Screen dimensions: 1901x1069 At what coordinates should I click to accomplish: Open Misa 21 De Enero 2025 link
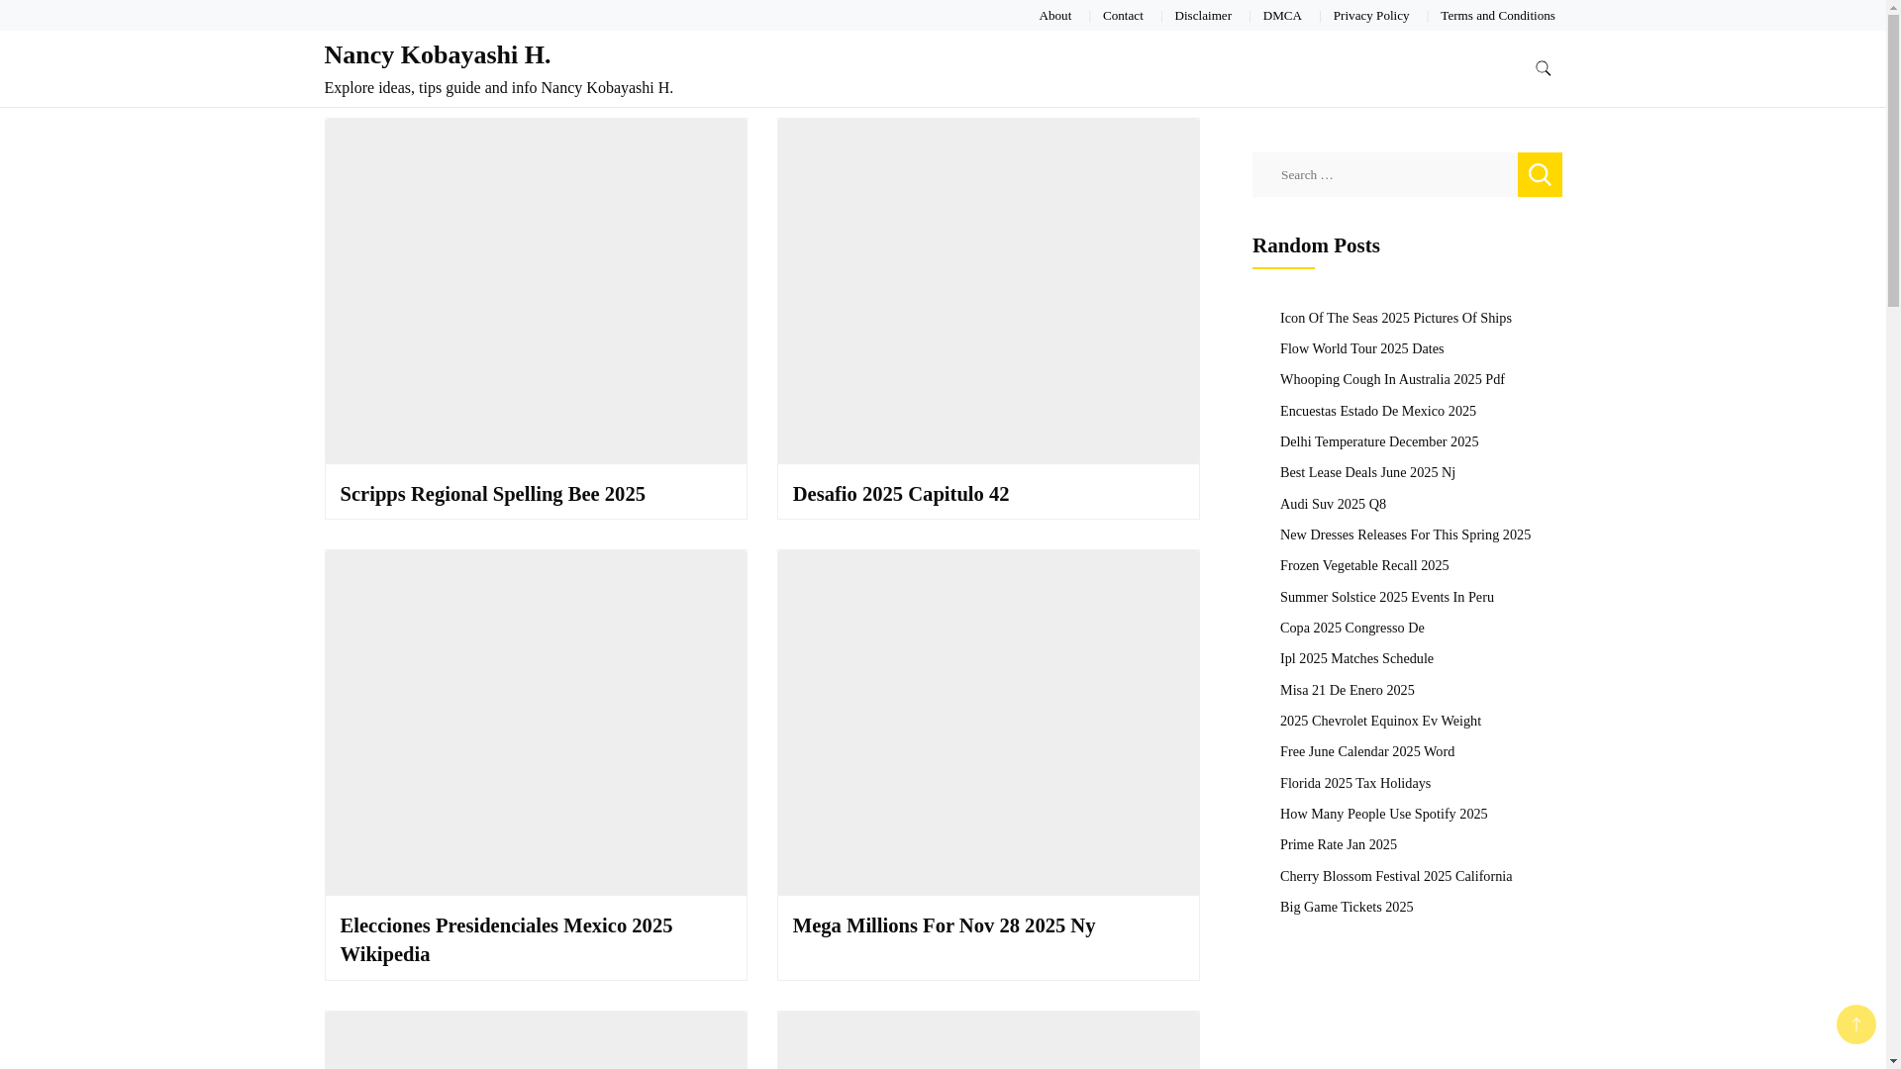coord(1347,690)
